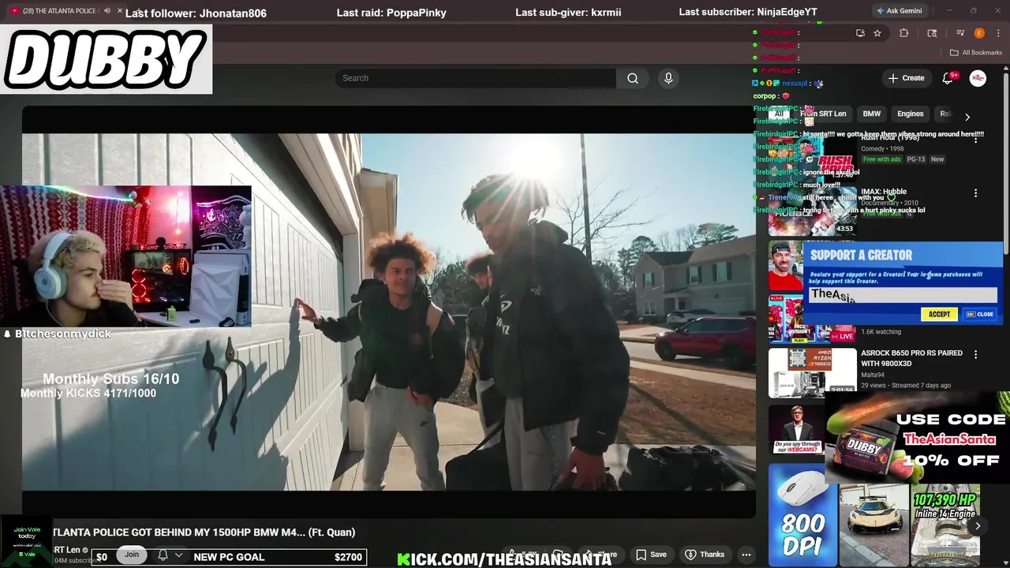This screenshot has height=568, width=1010.
Task: Click the Free with ads badge on Rush Hour
Action: [881, 159]
